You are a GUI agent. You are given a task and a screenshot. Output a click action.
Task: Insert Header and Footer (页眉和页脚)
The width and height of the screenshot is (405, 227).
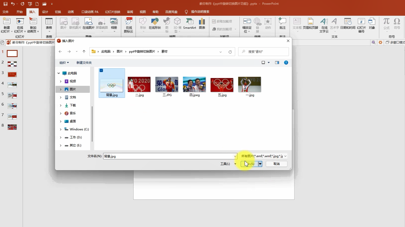coord(310,24)
